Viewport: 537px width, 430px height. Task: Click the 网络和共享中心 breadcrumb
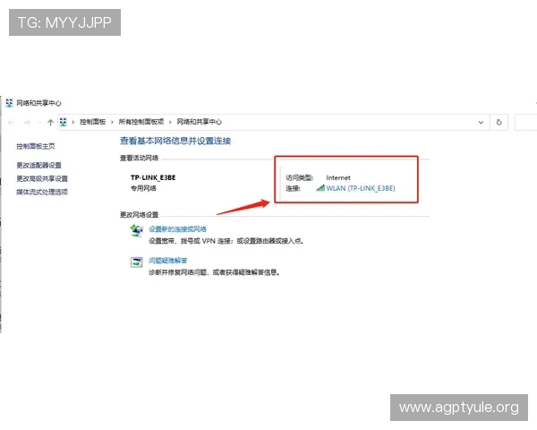tap(200, 122)
